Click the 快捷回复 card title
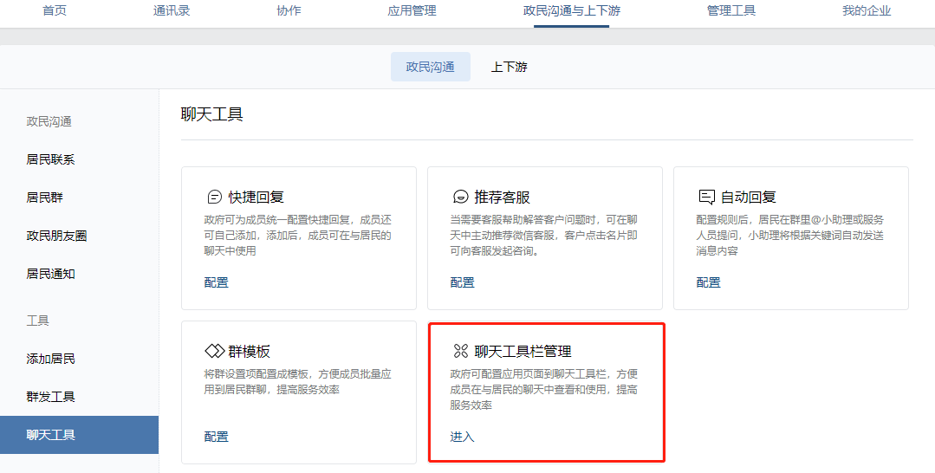This screenshot has width=935, height=473. pyautogui.click(x=256, y=197)
